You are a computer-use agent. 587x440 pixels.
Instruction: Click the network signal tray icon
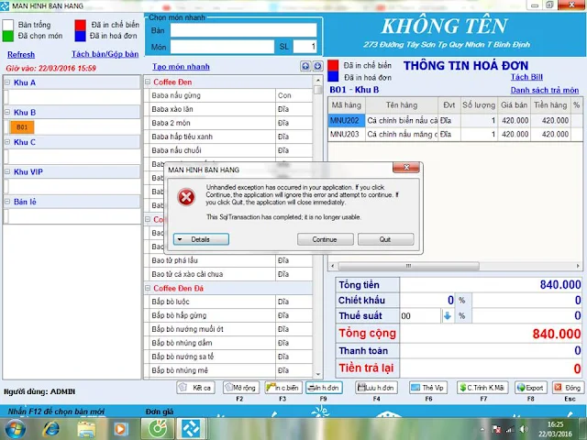pyautogui.click(x=510, y=430)
